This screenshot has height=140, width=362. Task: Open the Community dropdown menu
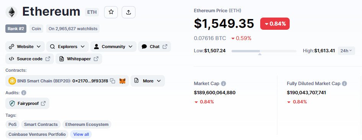(x=113, y=47)
